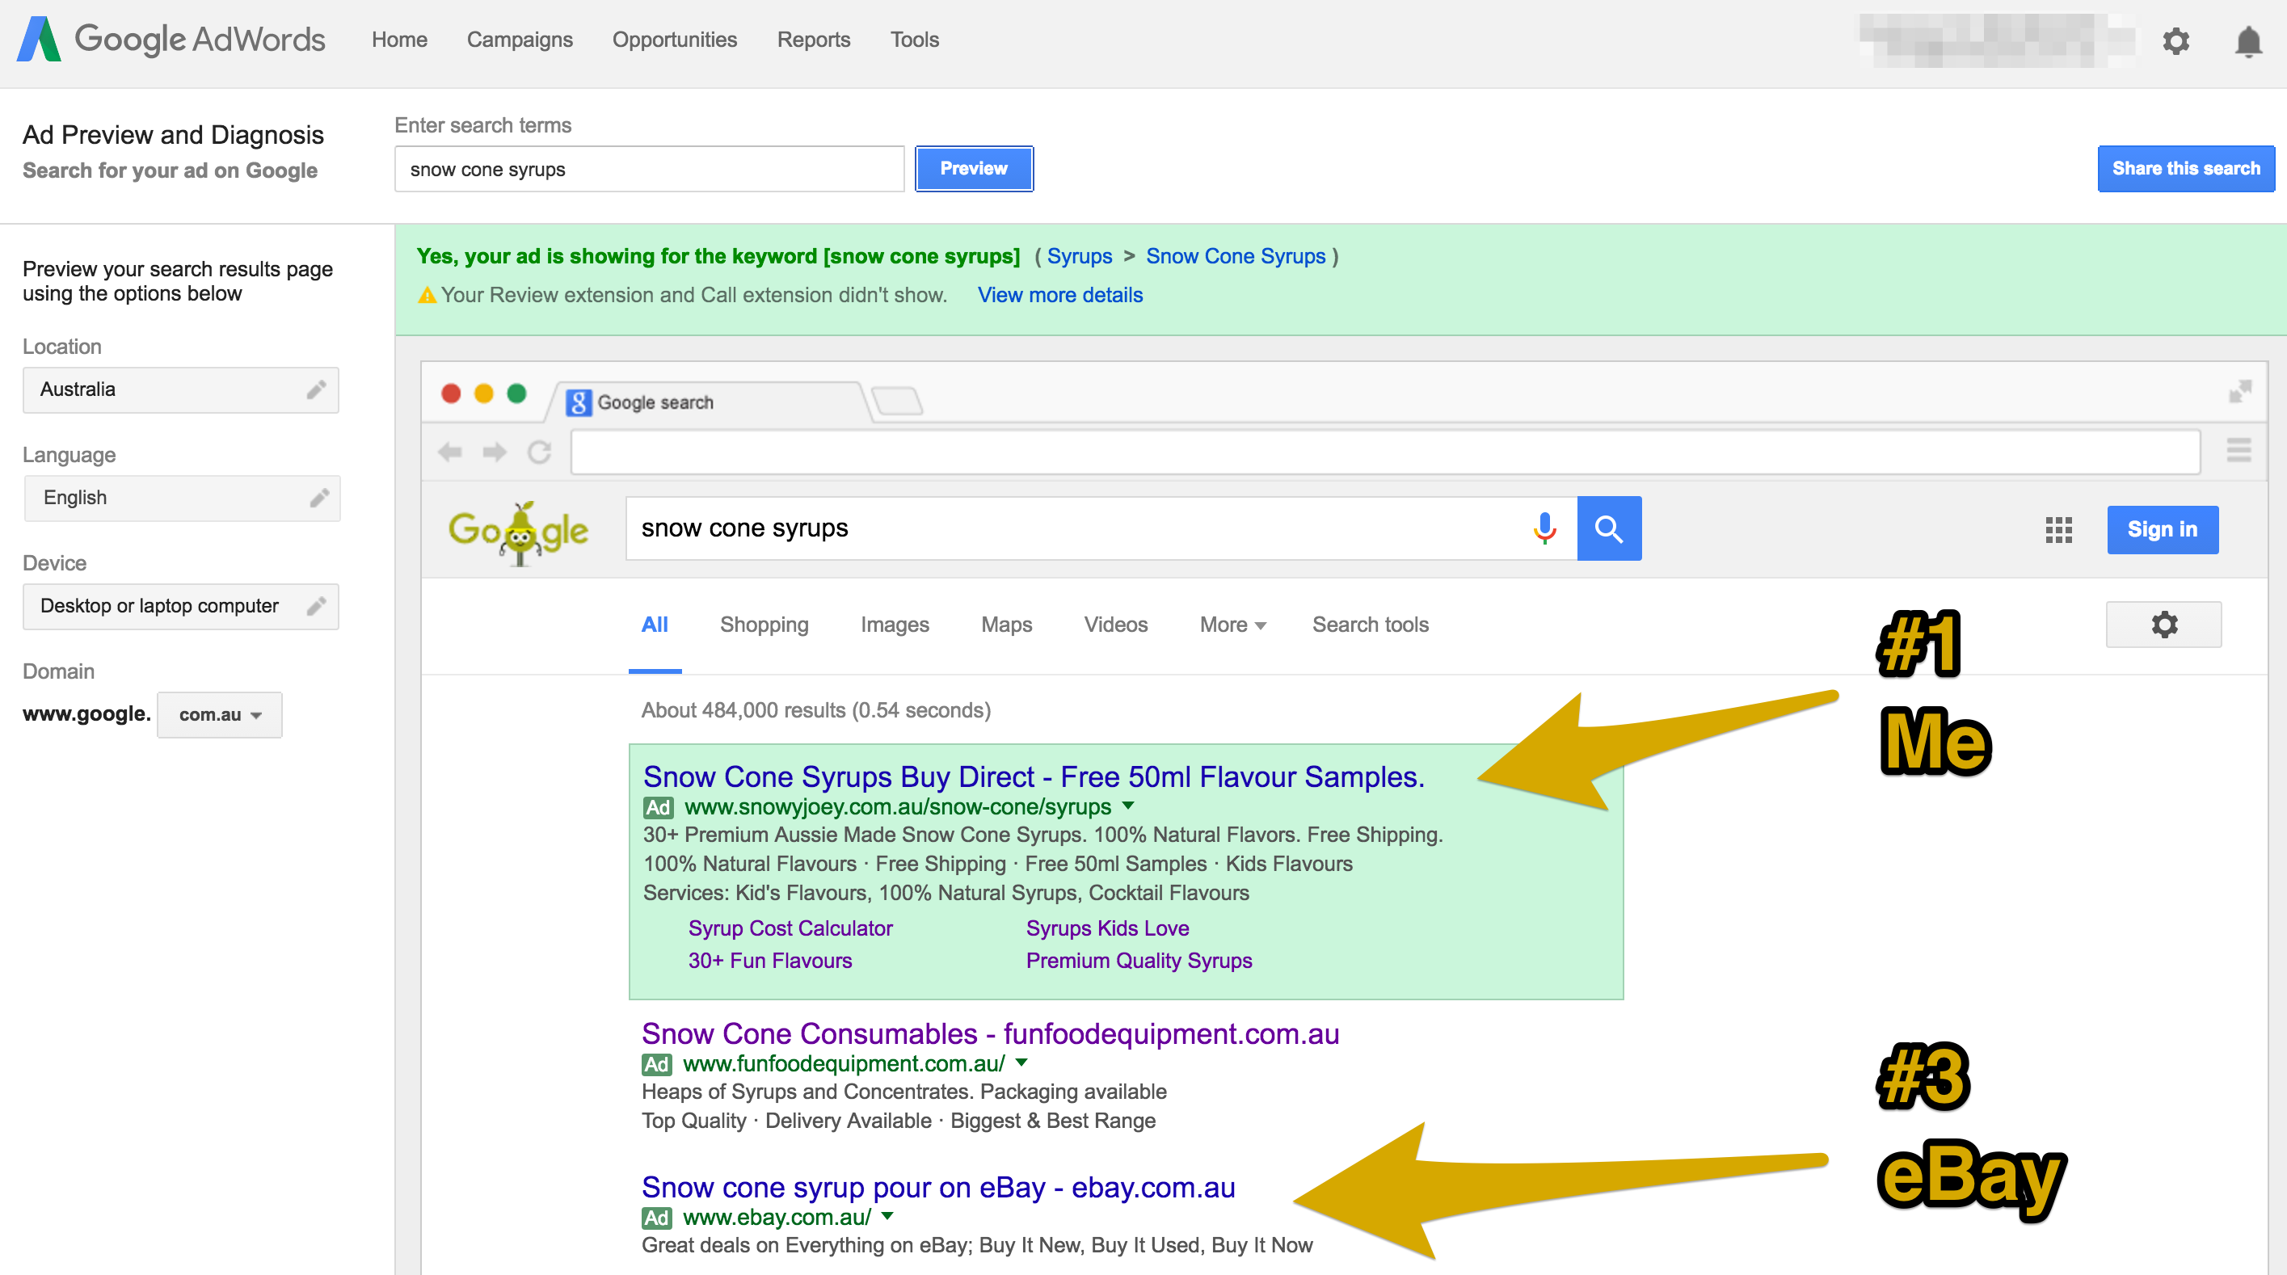Open the Google search settings gear
The width and height of the screenshot is (2287, 1275).
pyautogui.click(x=2163, y=625)
